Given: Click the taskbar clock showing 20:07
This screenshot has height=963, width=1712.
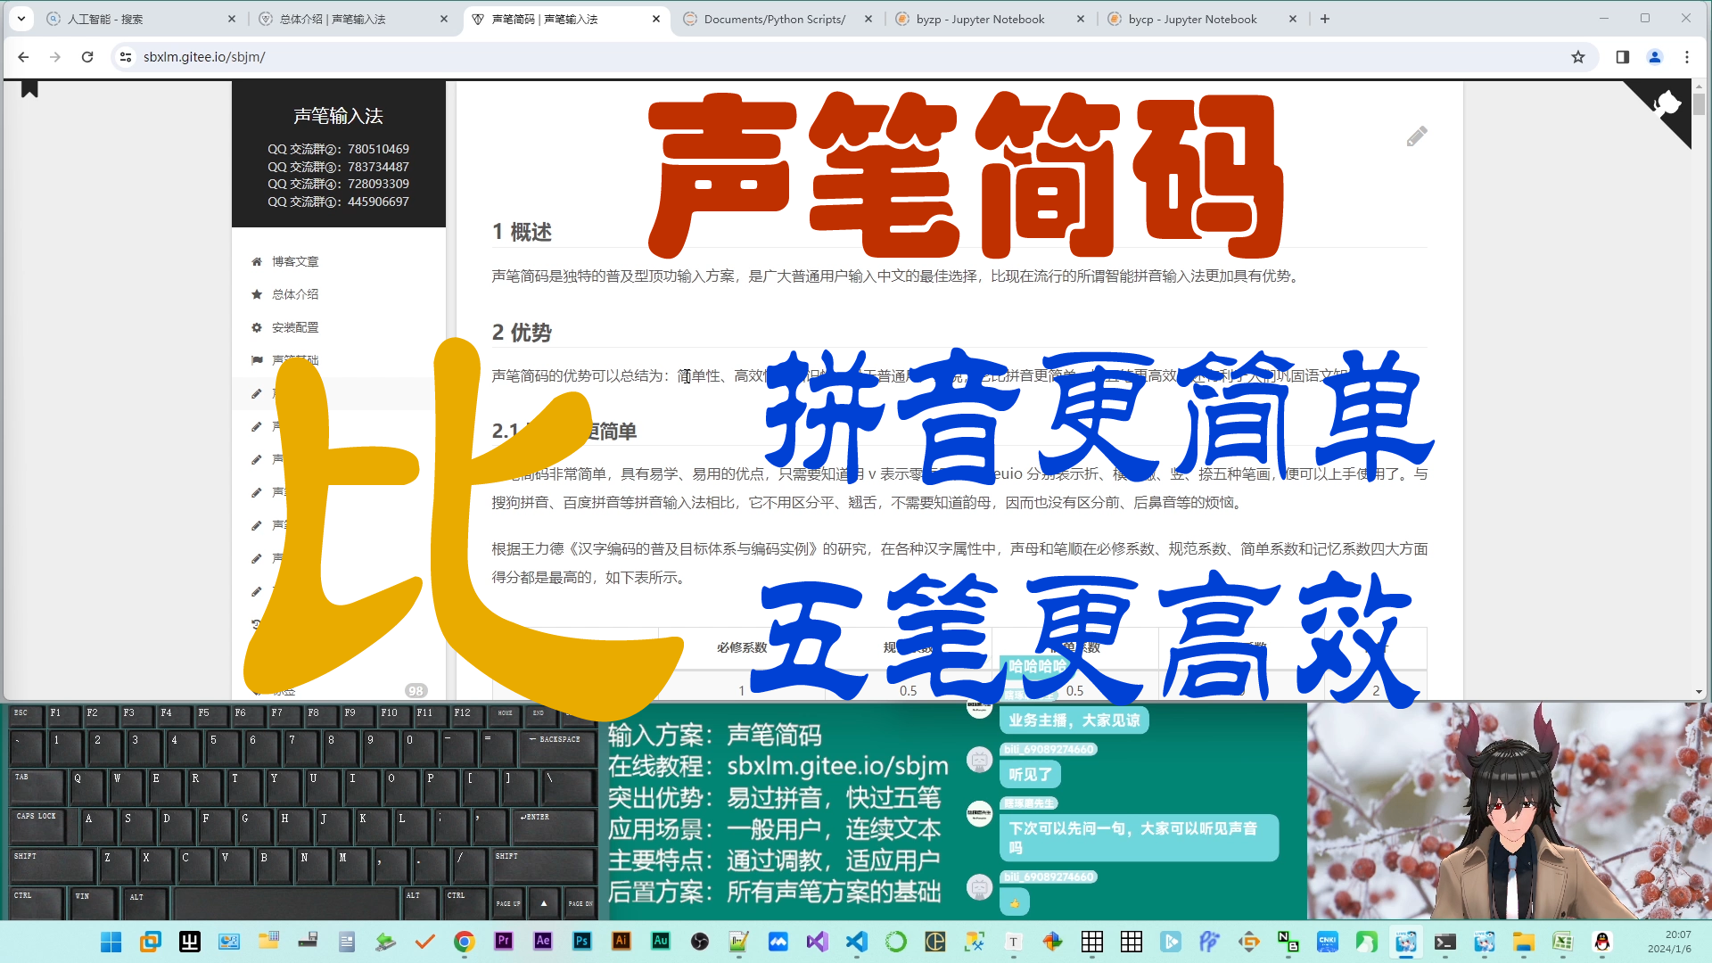Looking at the screenshot, I should point(1678,934).
